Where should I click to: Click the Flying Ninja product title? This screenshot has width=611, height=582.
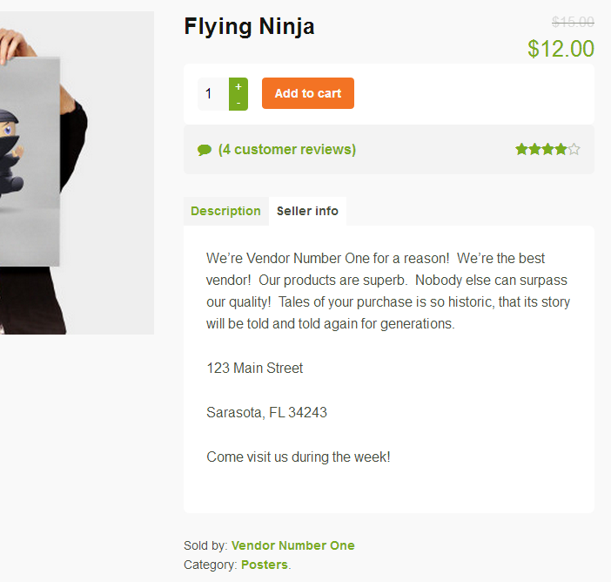249,27
